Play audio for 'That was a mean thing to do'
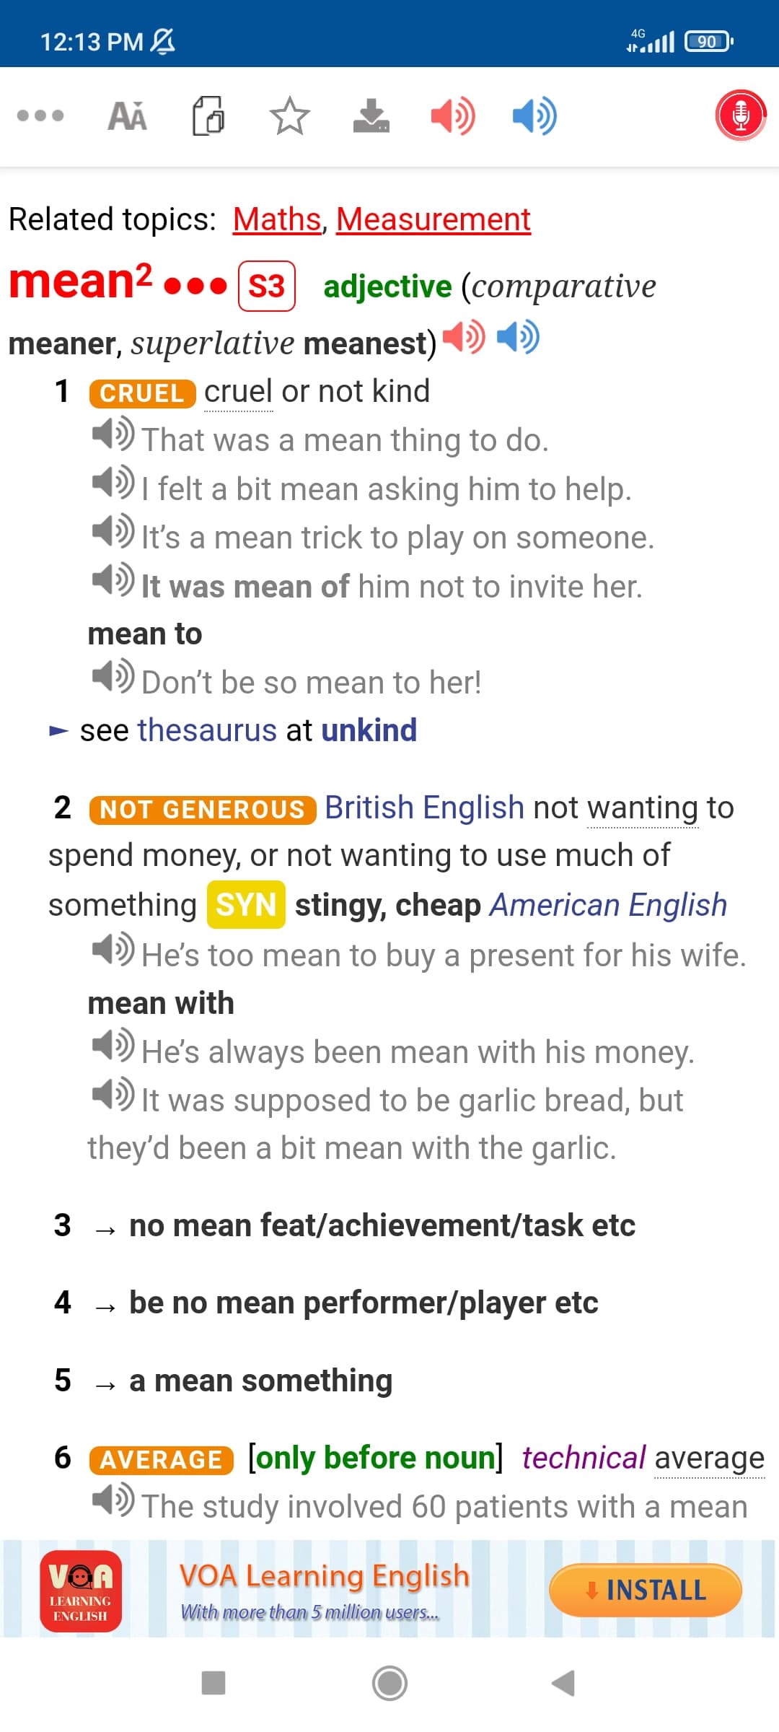The image size is (779, 1732). [x=113, y=434]
